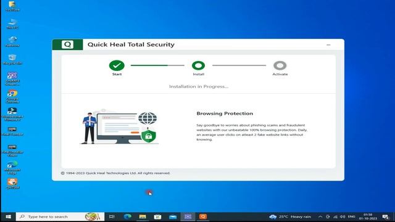Select the This PC desktop icon
This screenshot has width=395, height=222.
click(12, 24)
